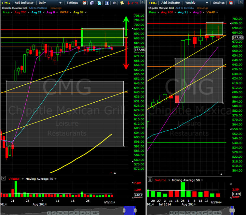Click the Twitter share icon
The image size is (246, 215).
[x=99, y=3]
